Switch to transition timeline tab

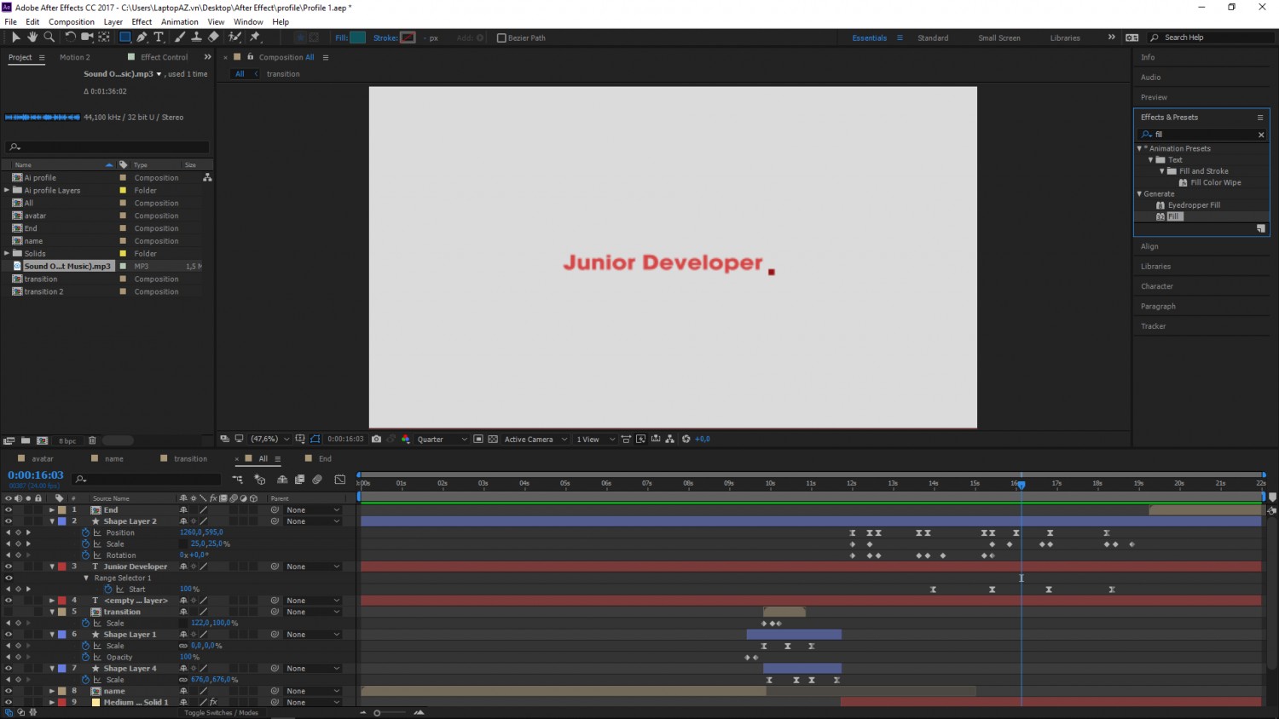click(x=190, y=459)
